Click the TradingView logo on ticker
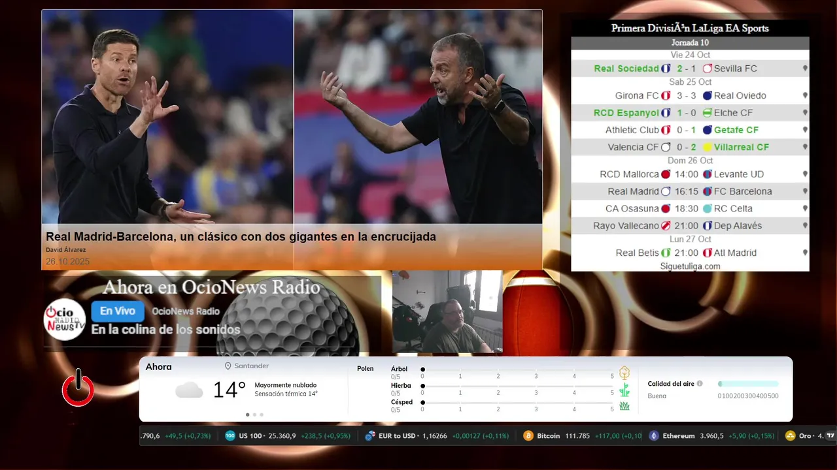The width and height of the screenshot is (837, 470). (x=830, y=436)
